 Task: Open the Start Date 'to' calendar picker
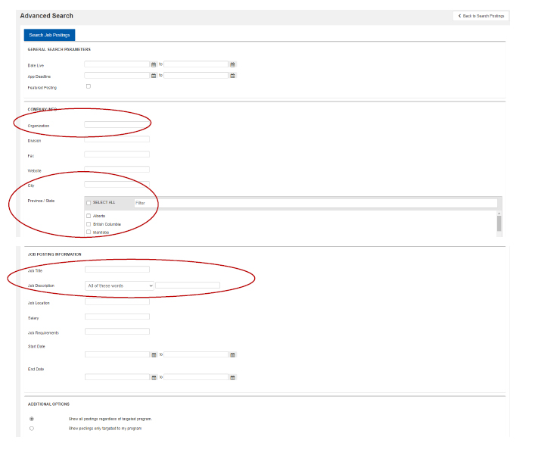coord(232,354)
